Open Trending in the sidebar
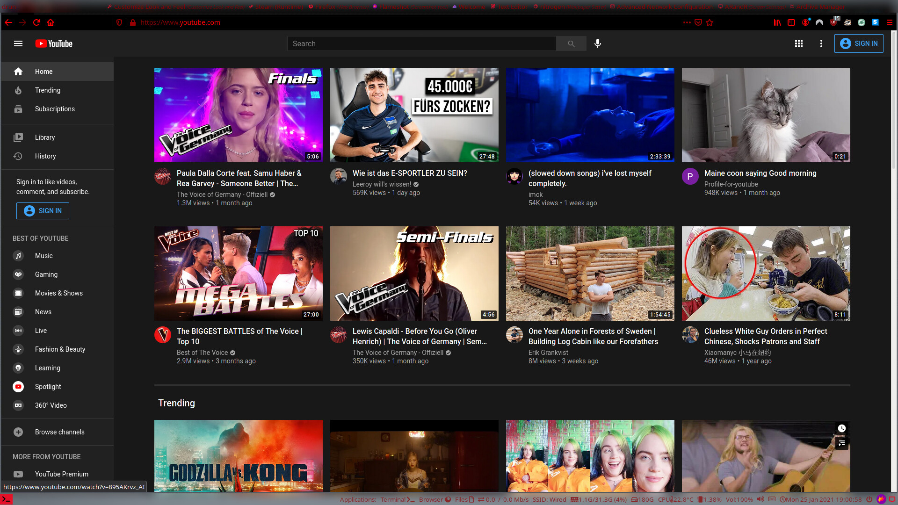The height and width of the screenshot is (505, 898). pyautogui.click(x=57, y=90)
